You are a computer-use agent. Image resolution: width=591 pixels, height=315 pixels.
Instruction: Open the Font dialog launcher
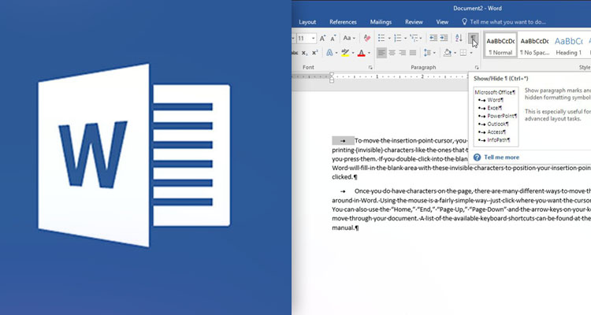(370, 68)
